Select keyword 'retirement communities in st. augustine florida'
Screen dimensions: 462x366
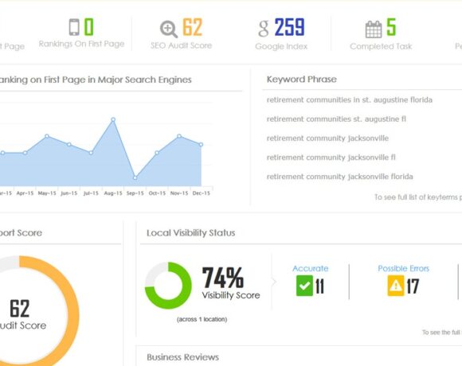[x=350, y=100]
